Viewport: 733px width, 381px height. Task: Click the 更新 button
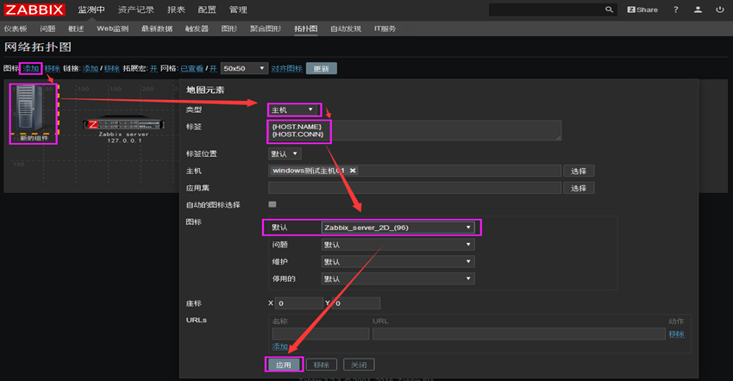click(x=321, y=68)
